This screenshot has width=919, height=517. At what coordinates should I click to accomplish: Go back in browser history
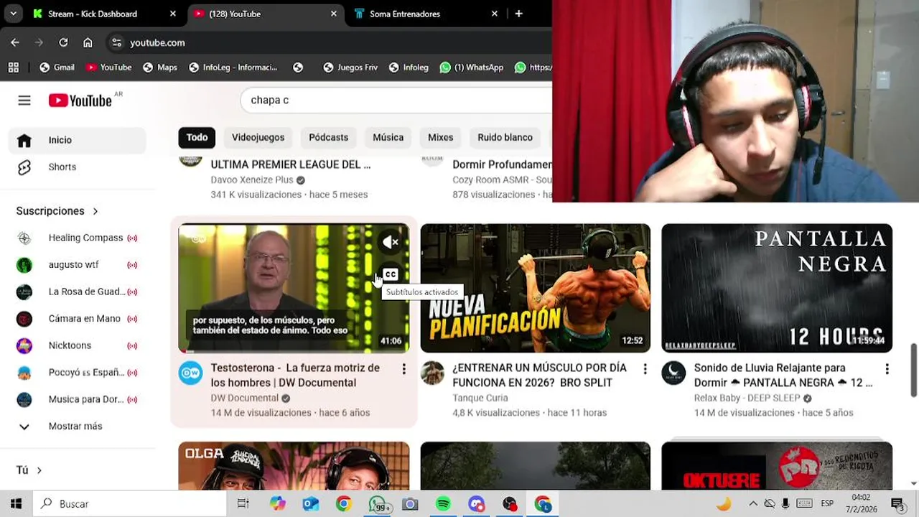pyautogui.click(x=15, y=42)
